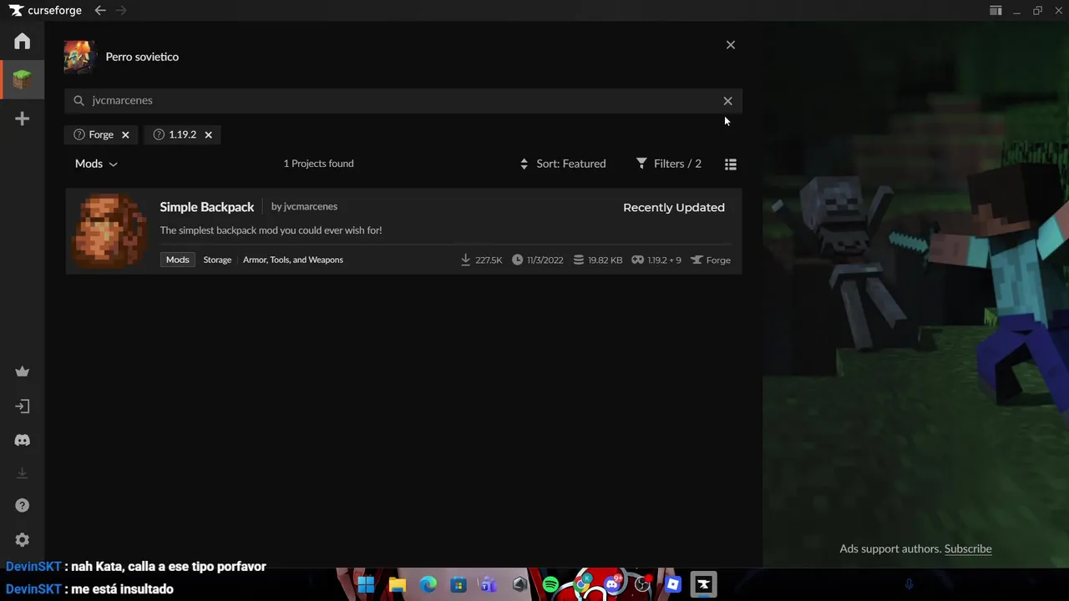Open the Discord icon in CurseForge sidebar
The image size is (1069, 601).
coord(23,440)
